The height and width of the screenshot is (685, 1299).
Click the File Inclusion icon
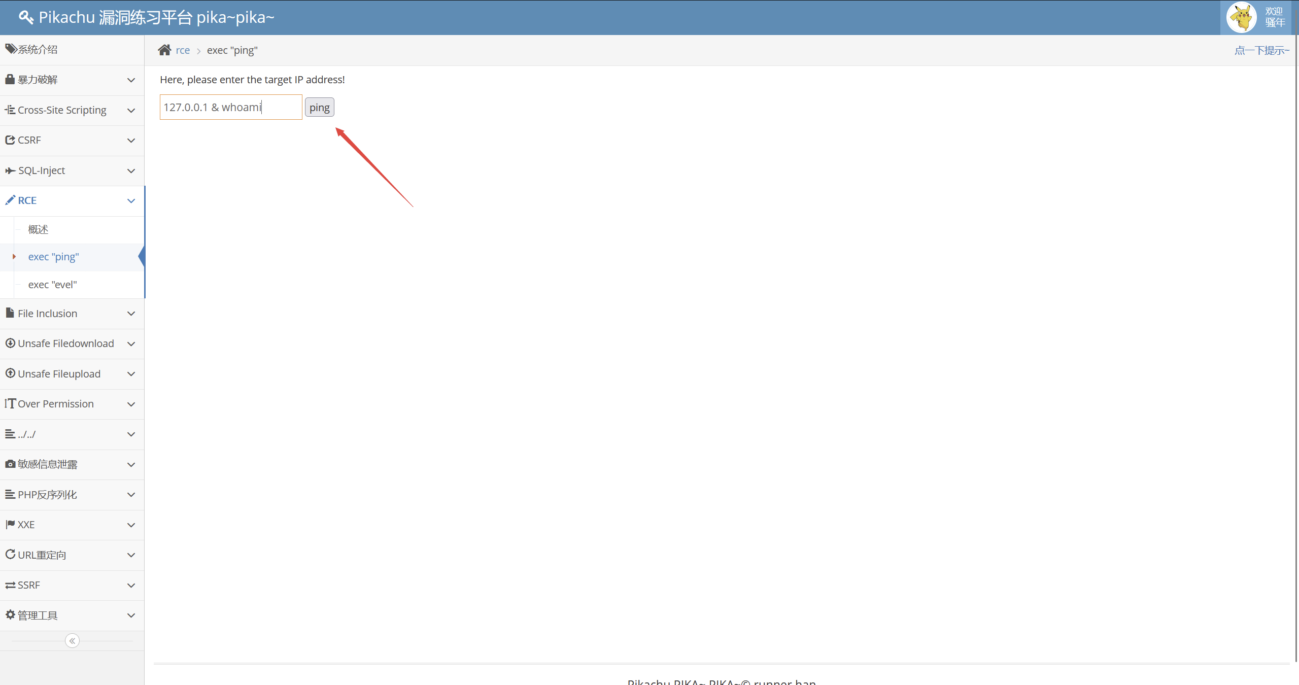click(x=10, y=312)
